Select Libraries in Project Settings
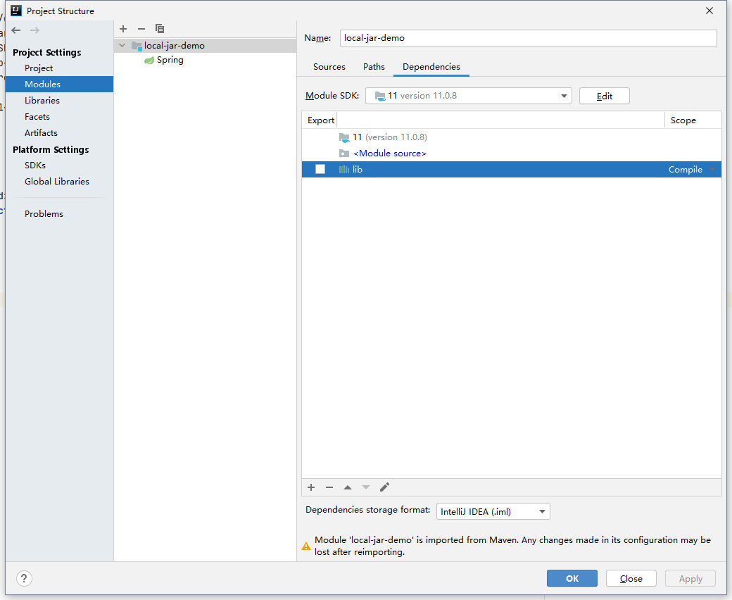 point(42,100)
